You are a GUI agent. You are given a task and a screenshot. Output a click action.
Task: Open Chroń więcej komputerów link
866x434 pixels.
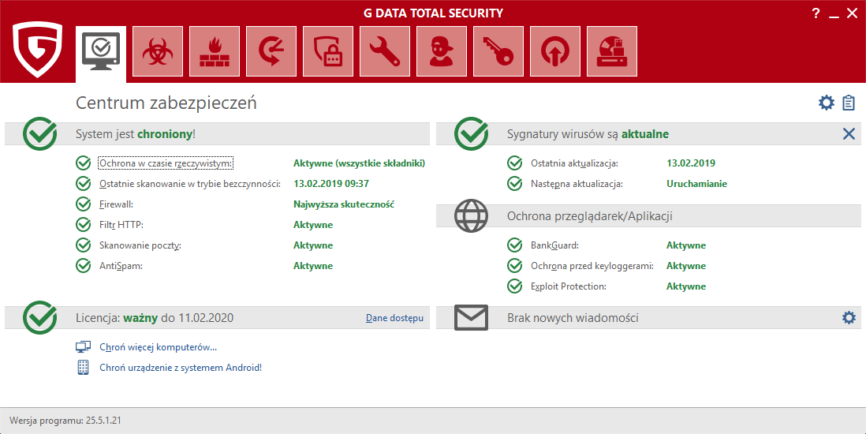pyautogui.click(x=158, y=347)
